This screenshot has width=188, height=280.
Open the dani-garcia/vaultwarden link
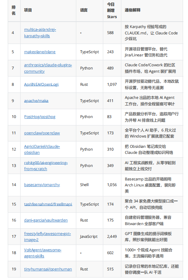[x=46, y=220]
